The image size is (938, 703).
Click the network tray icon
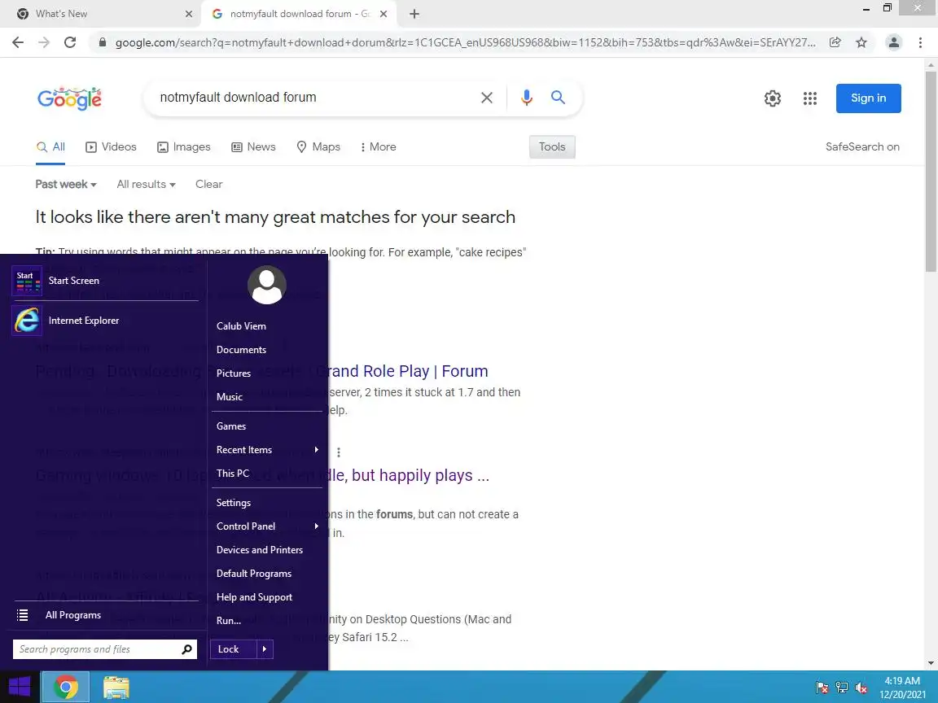click(842, 688)
